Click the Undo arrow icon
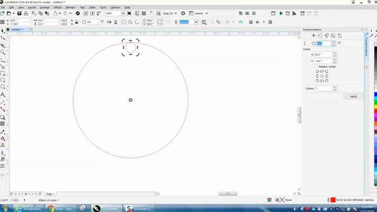 click(55, 14)
